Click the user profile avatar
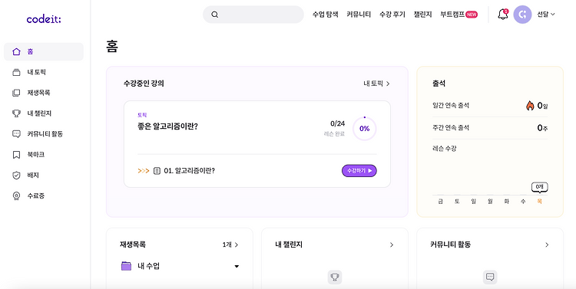This screenshot has height=289, width=576. pyautogui.click(x=522, y=15)
